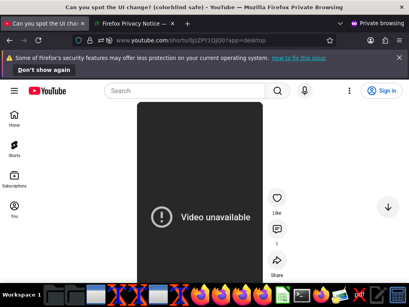The height and width of the screenshot is (307, 409).
Task: Go back with the browser back arrow
Action: [10, 40]
